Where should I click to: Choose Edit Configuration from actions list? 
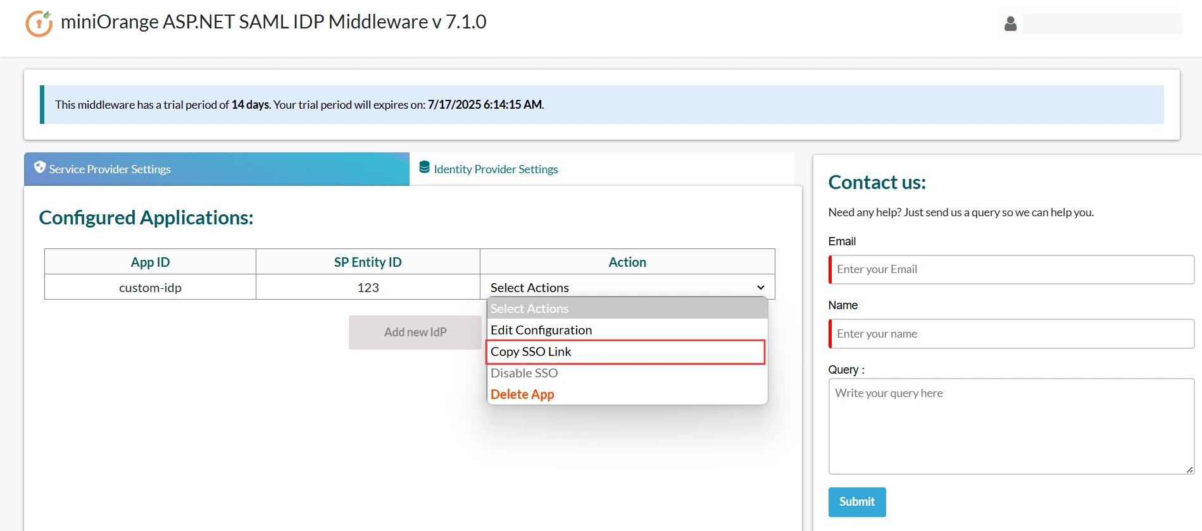(627, 330)
